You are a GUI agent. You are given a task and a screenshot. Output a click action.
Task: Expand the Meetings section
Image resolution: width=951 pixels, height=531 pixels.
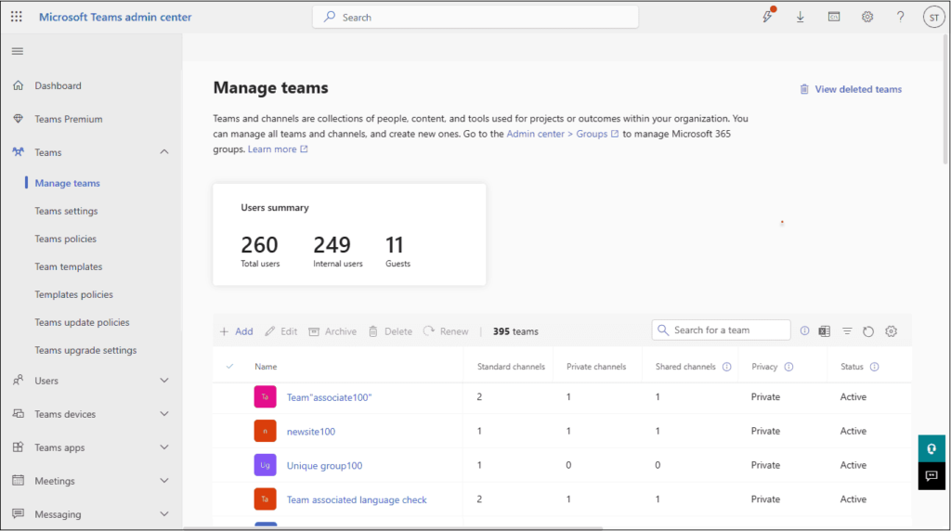tap(164, 480)
